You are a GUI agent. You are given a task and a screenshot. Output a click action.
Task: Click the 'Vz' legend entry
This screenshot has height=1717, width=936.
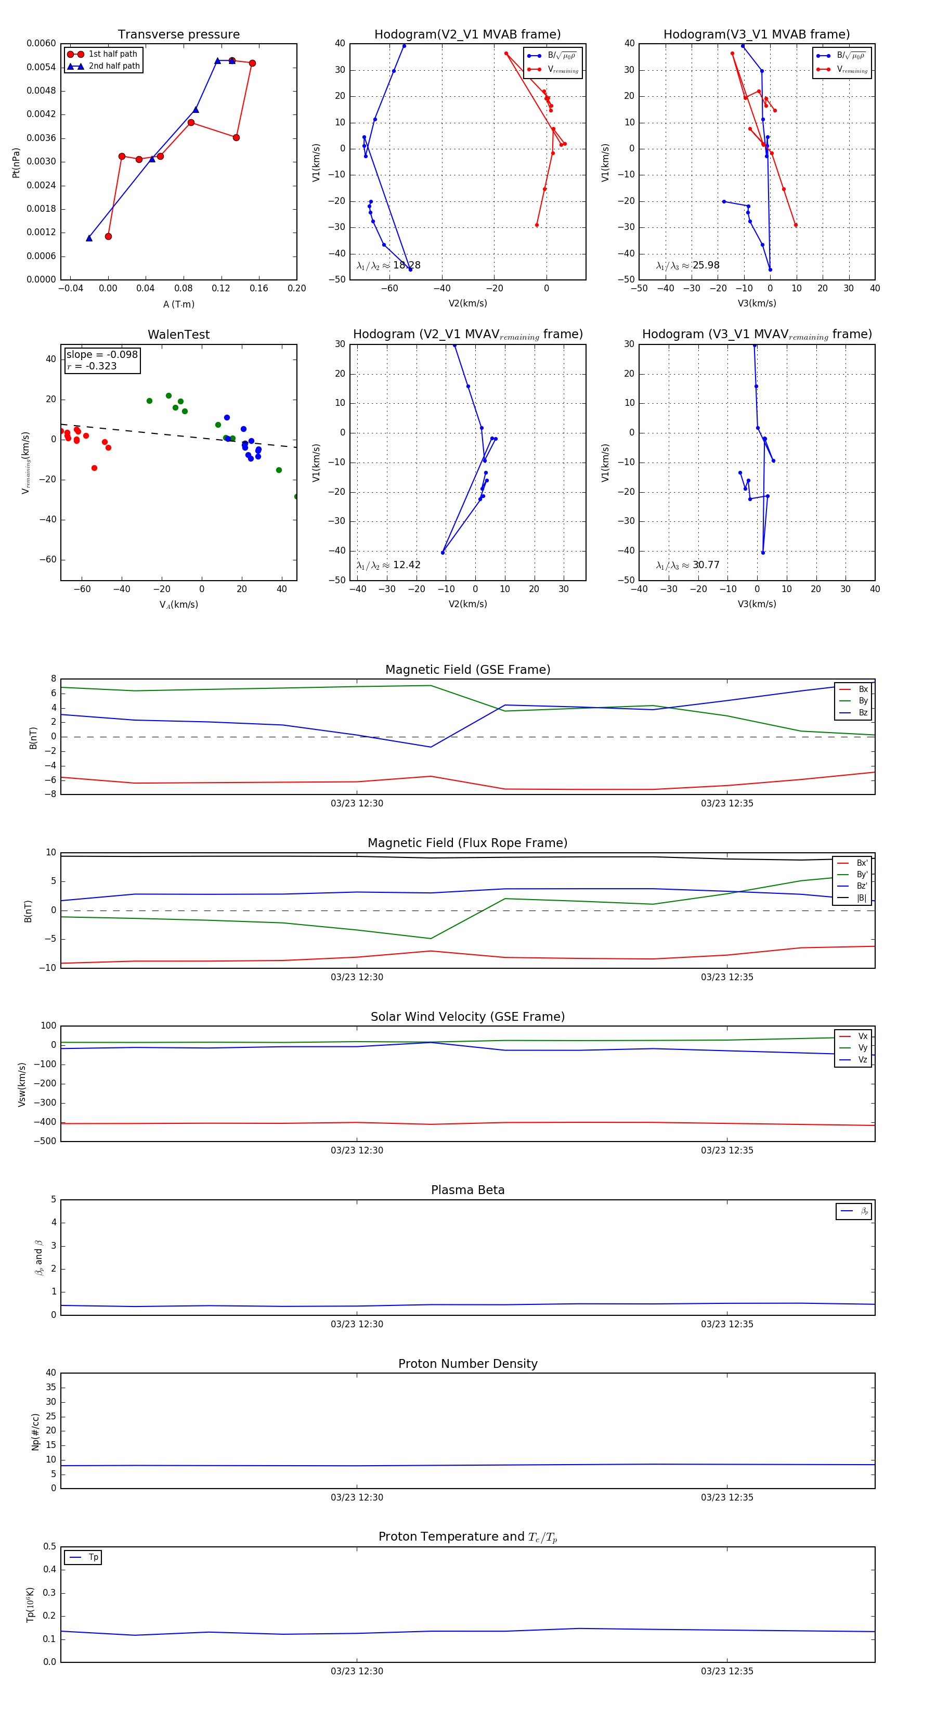point(853,1060)
